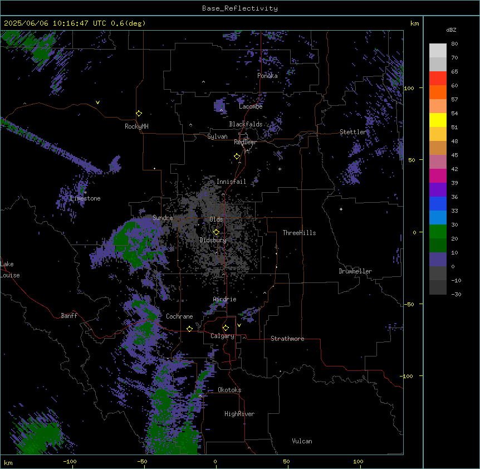Click the -50 tick on right axis
Image resolution: width=480 pixels, height=469 pixels.
(409, 304)
